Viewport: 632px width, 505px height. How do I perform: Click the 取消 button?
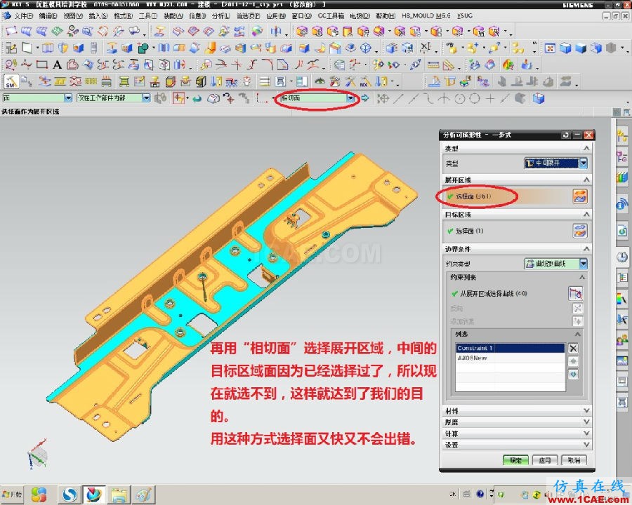coord(574,460)
